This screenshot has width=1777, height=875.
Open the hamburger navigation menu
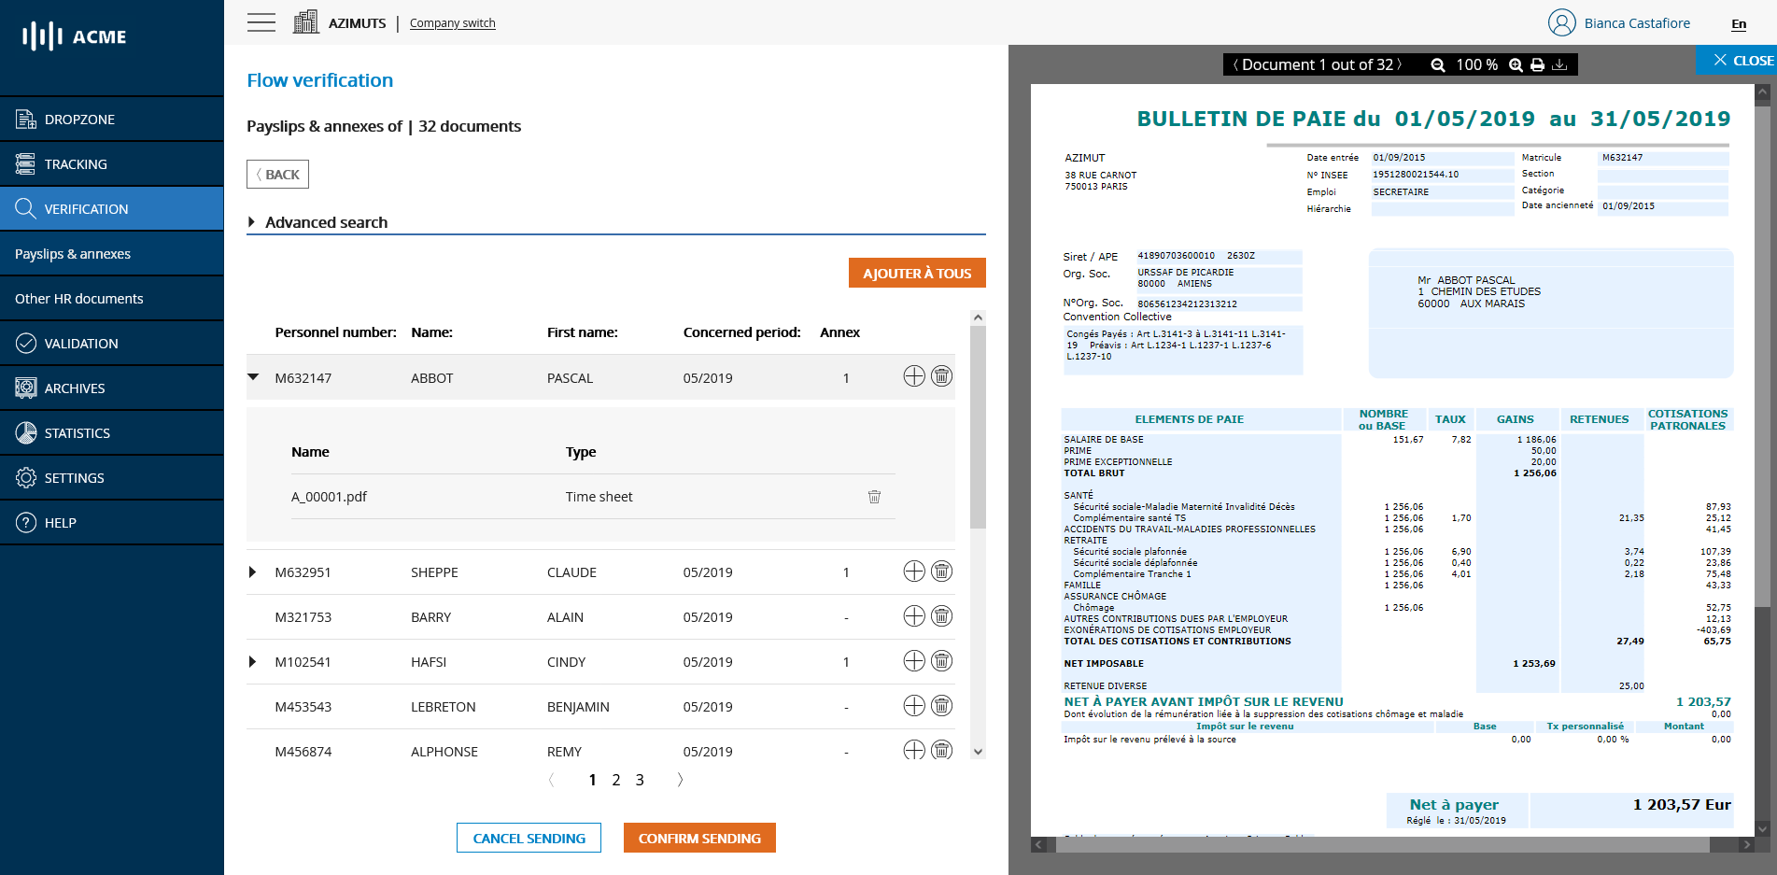(x=261, y=23)
